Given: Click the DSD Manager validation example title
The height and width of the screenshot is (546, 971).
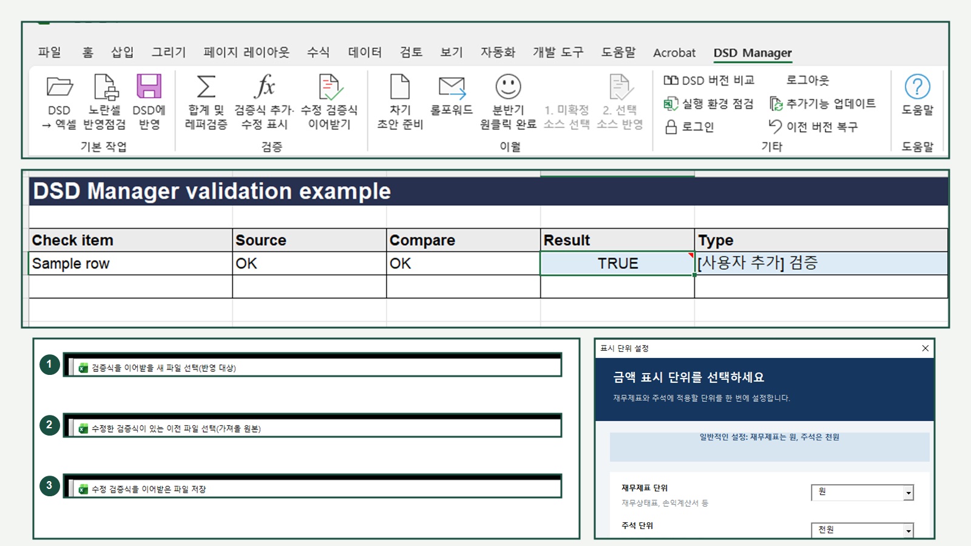Looking at the screenshot, I should click(x=212, y=191).
